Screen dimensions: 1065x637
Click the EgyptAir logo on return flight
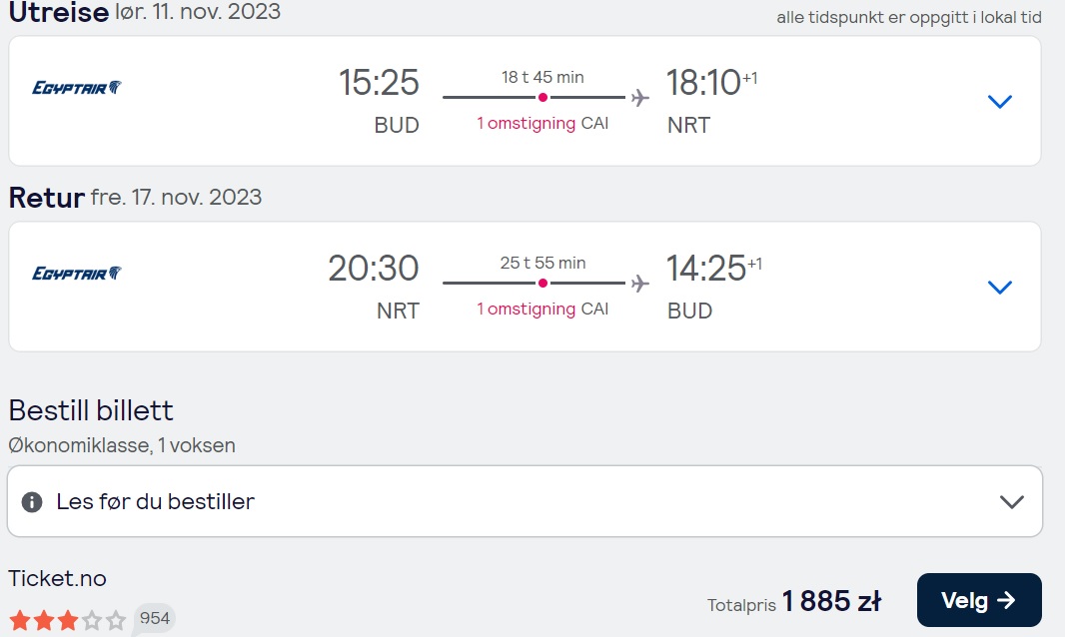click(77, 273)
